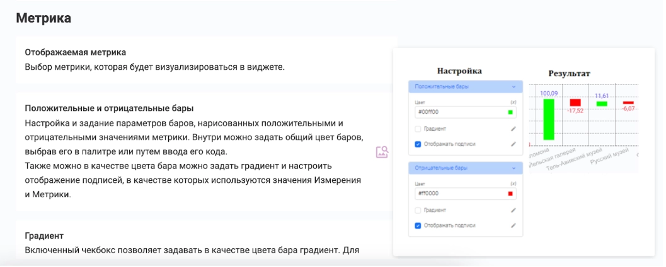This screenshot has height=267, width=666.
Task: Open the green color swatch picker
Action: [x=510, y=112]
